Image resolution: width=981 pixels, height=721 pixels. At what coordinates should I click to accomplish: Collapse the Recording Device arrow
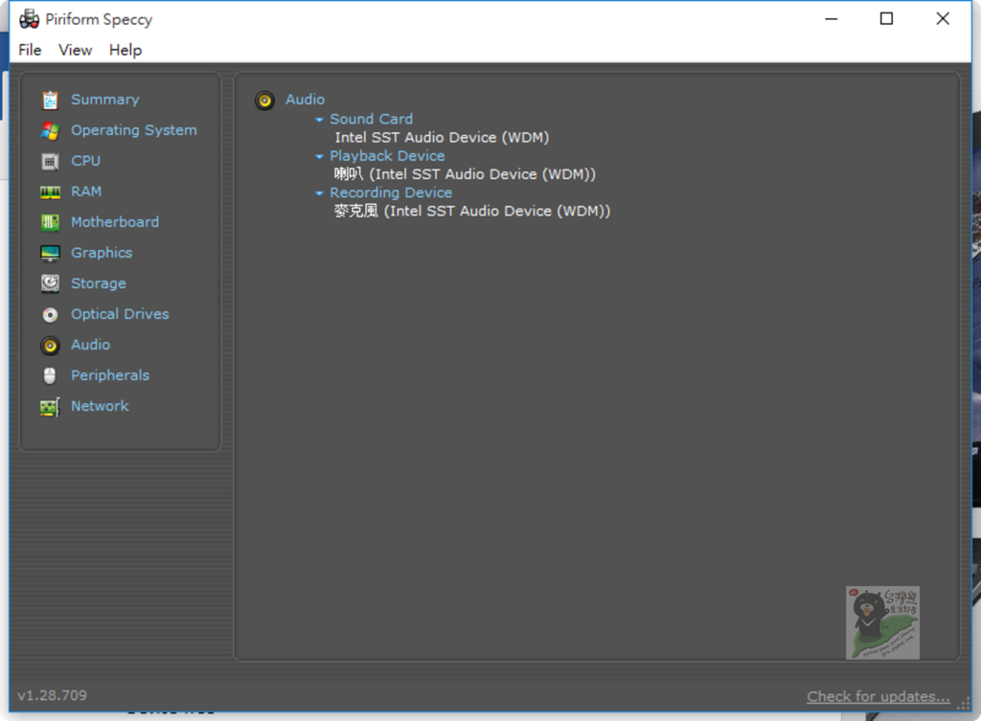click(x=319, y=193)
